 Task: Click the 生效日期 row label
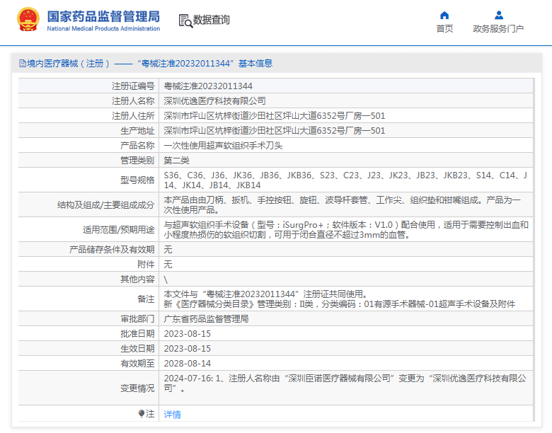coord(137,349)
